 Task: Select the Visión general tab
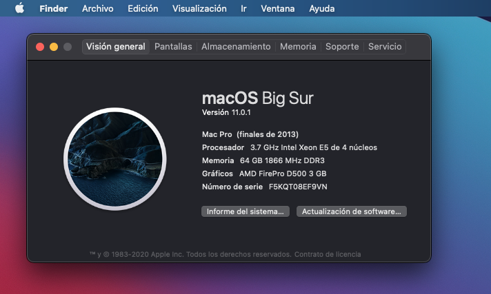[x=116, y=47]
